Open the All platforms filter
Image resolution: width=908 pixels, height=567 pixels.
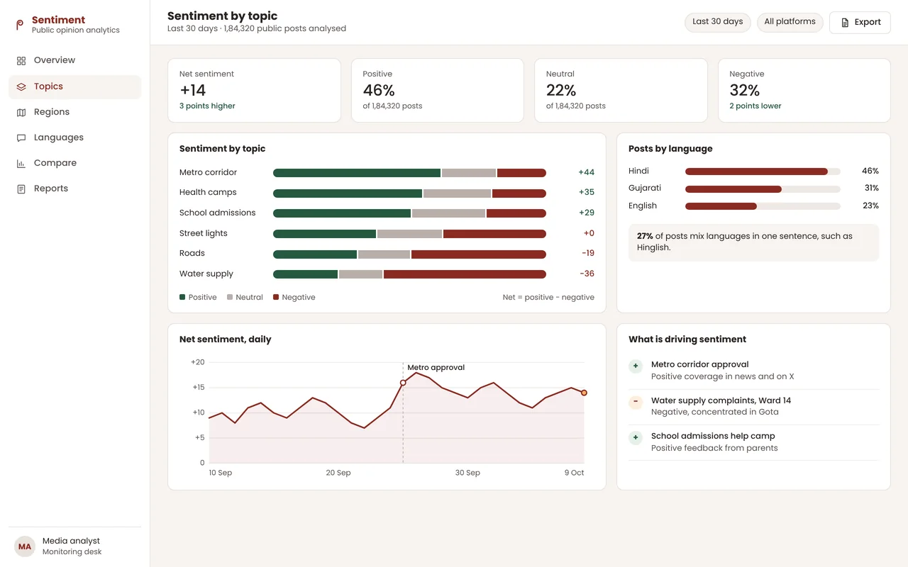click(x=790, y=22)
